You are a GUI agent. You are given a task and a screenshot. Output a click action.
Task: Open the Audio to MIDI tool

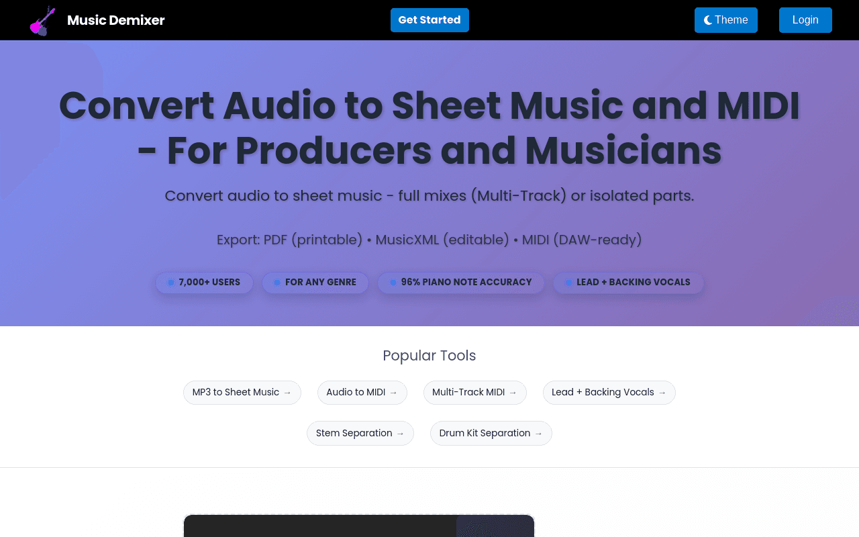362,393
